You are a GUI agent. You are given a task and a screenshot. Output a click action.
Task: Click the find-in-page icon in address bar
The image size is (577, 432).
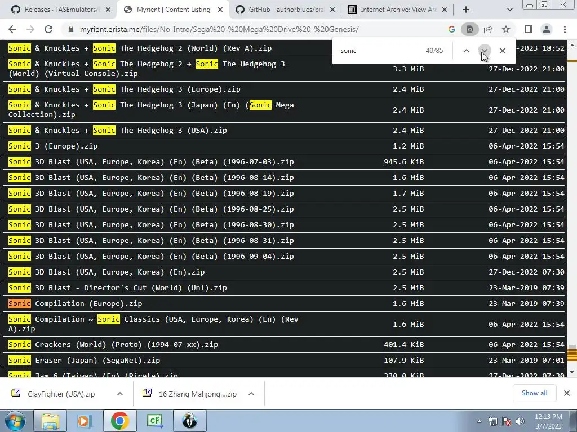pos(470,29)
